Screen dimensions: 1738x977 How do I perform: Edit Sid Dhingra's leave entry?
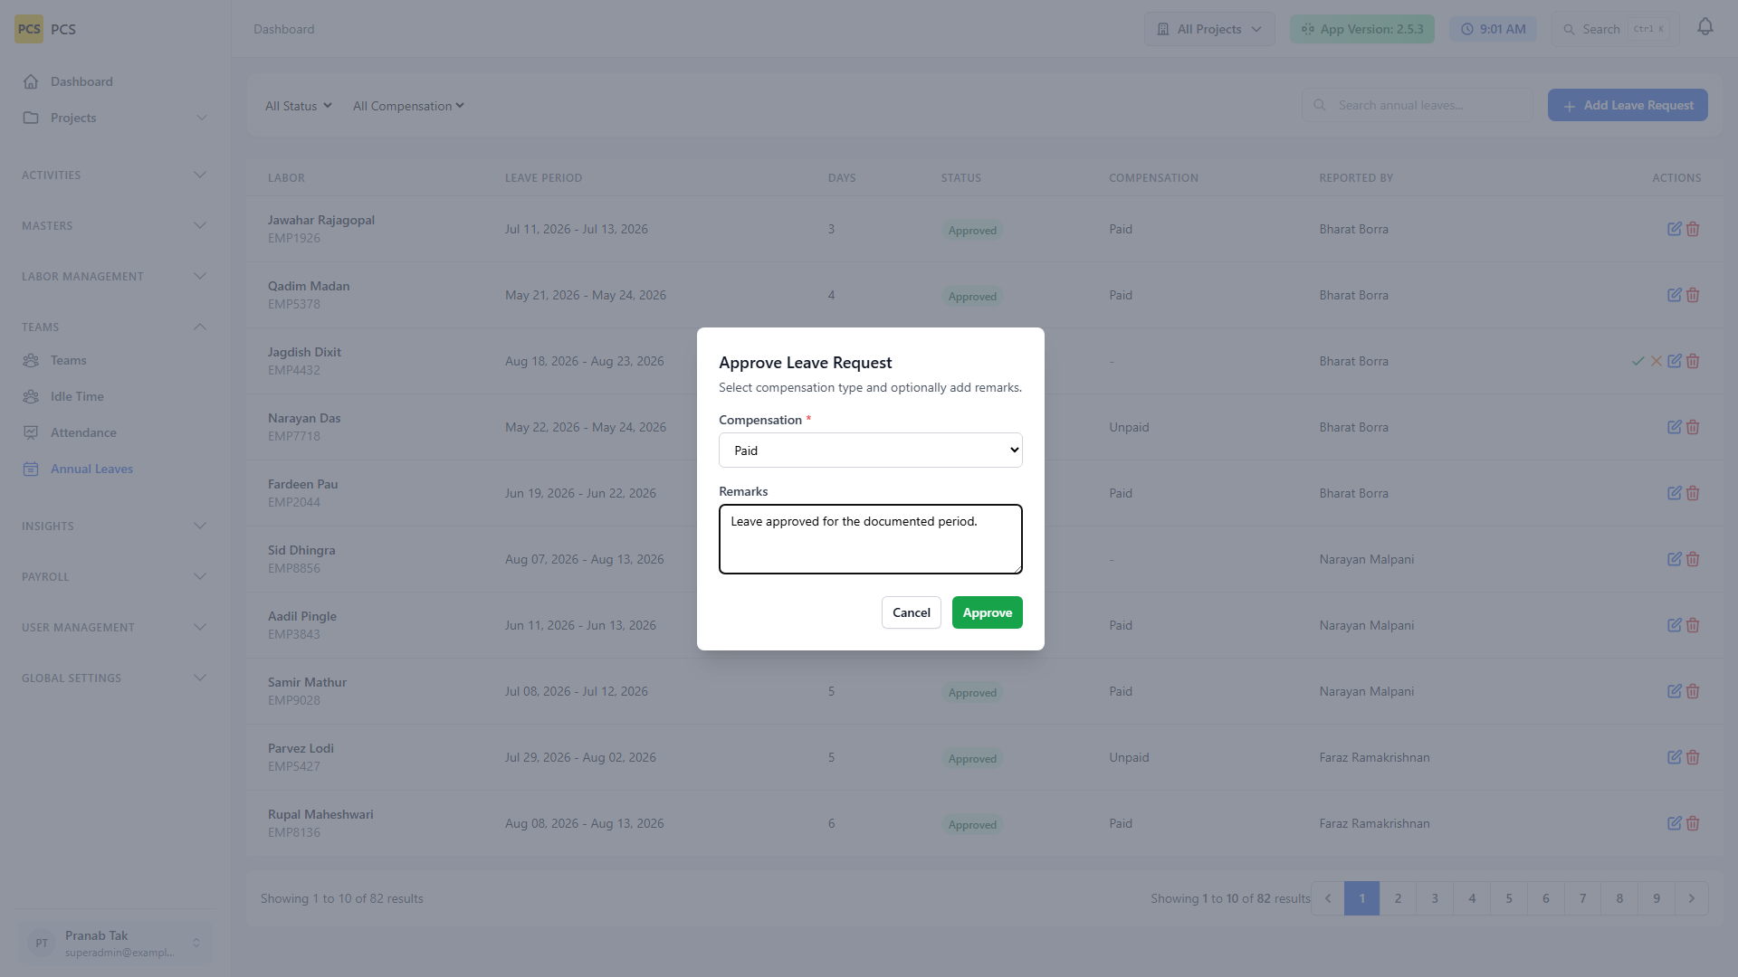tap(1674, 560)
